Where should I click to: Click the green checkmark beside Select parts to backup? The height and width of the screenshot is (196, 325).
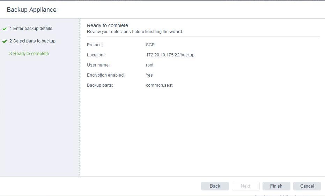pyautogui.click(x=5, y=41)
